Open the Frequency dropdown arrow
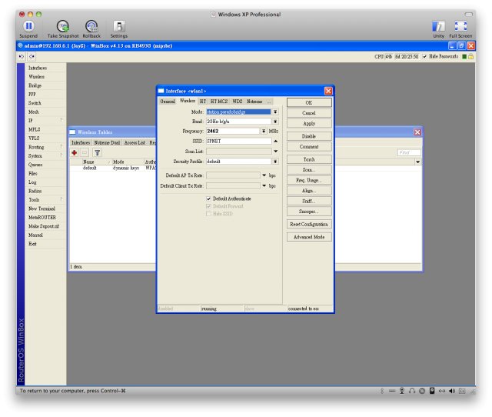Screen dimensions: 492x417 [264, 132]
